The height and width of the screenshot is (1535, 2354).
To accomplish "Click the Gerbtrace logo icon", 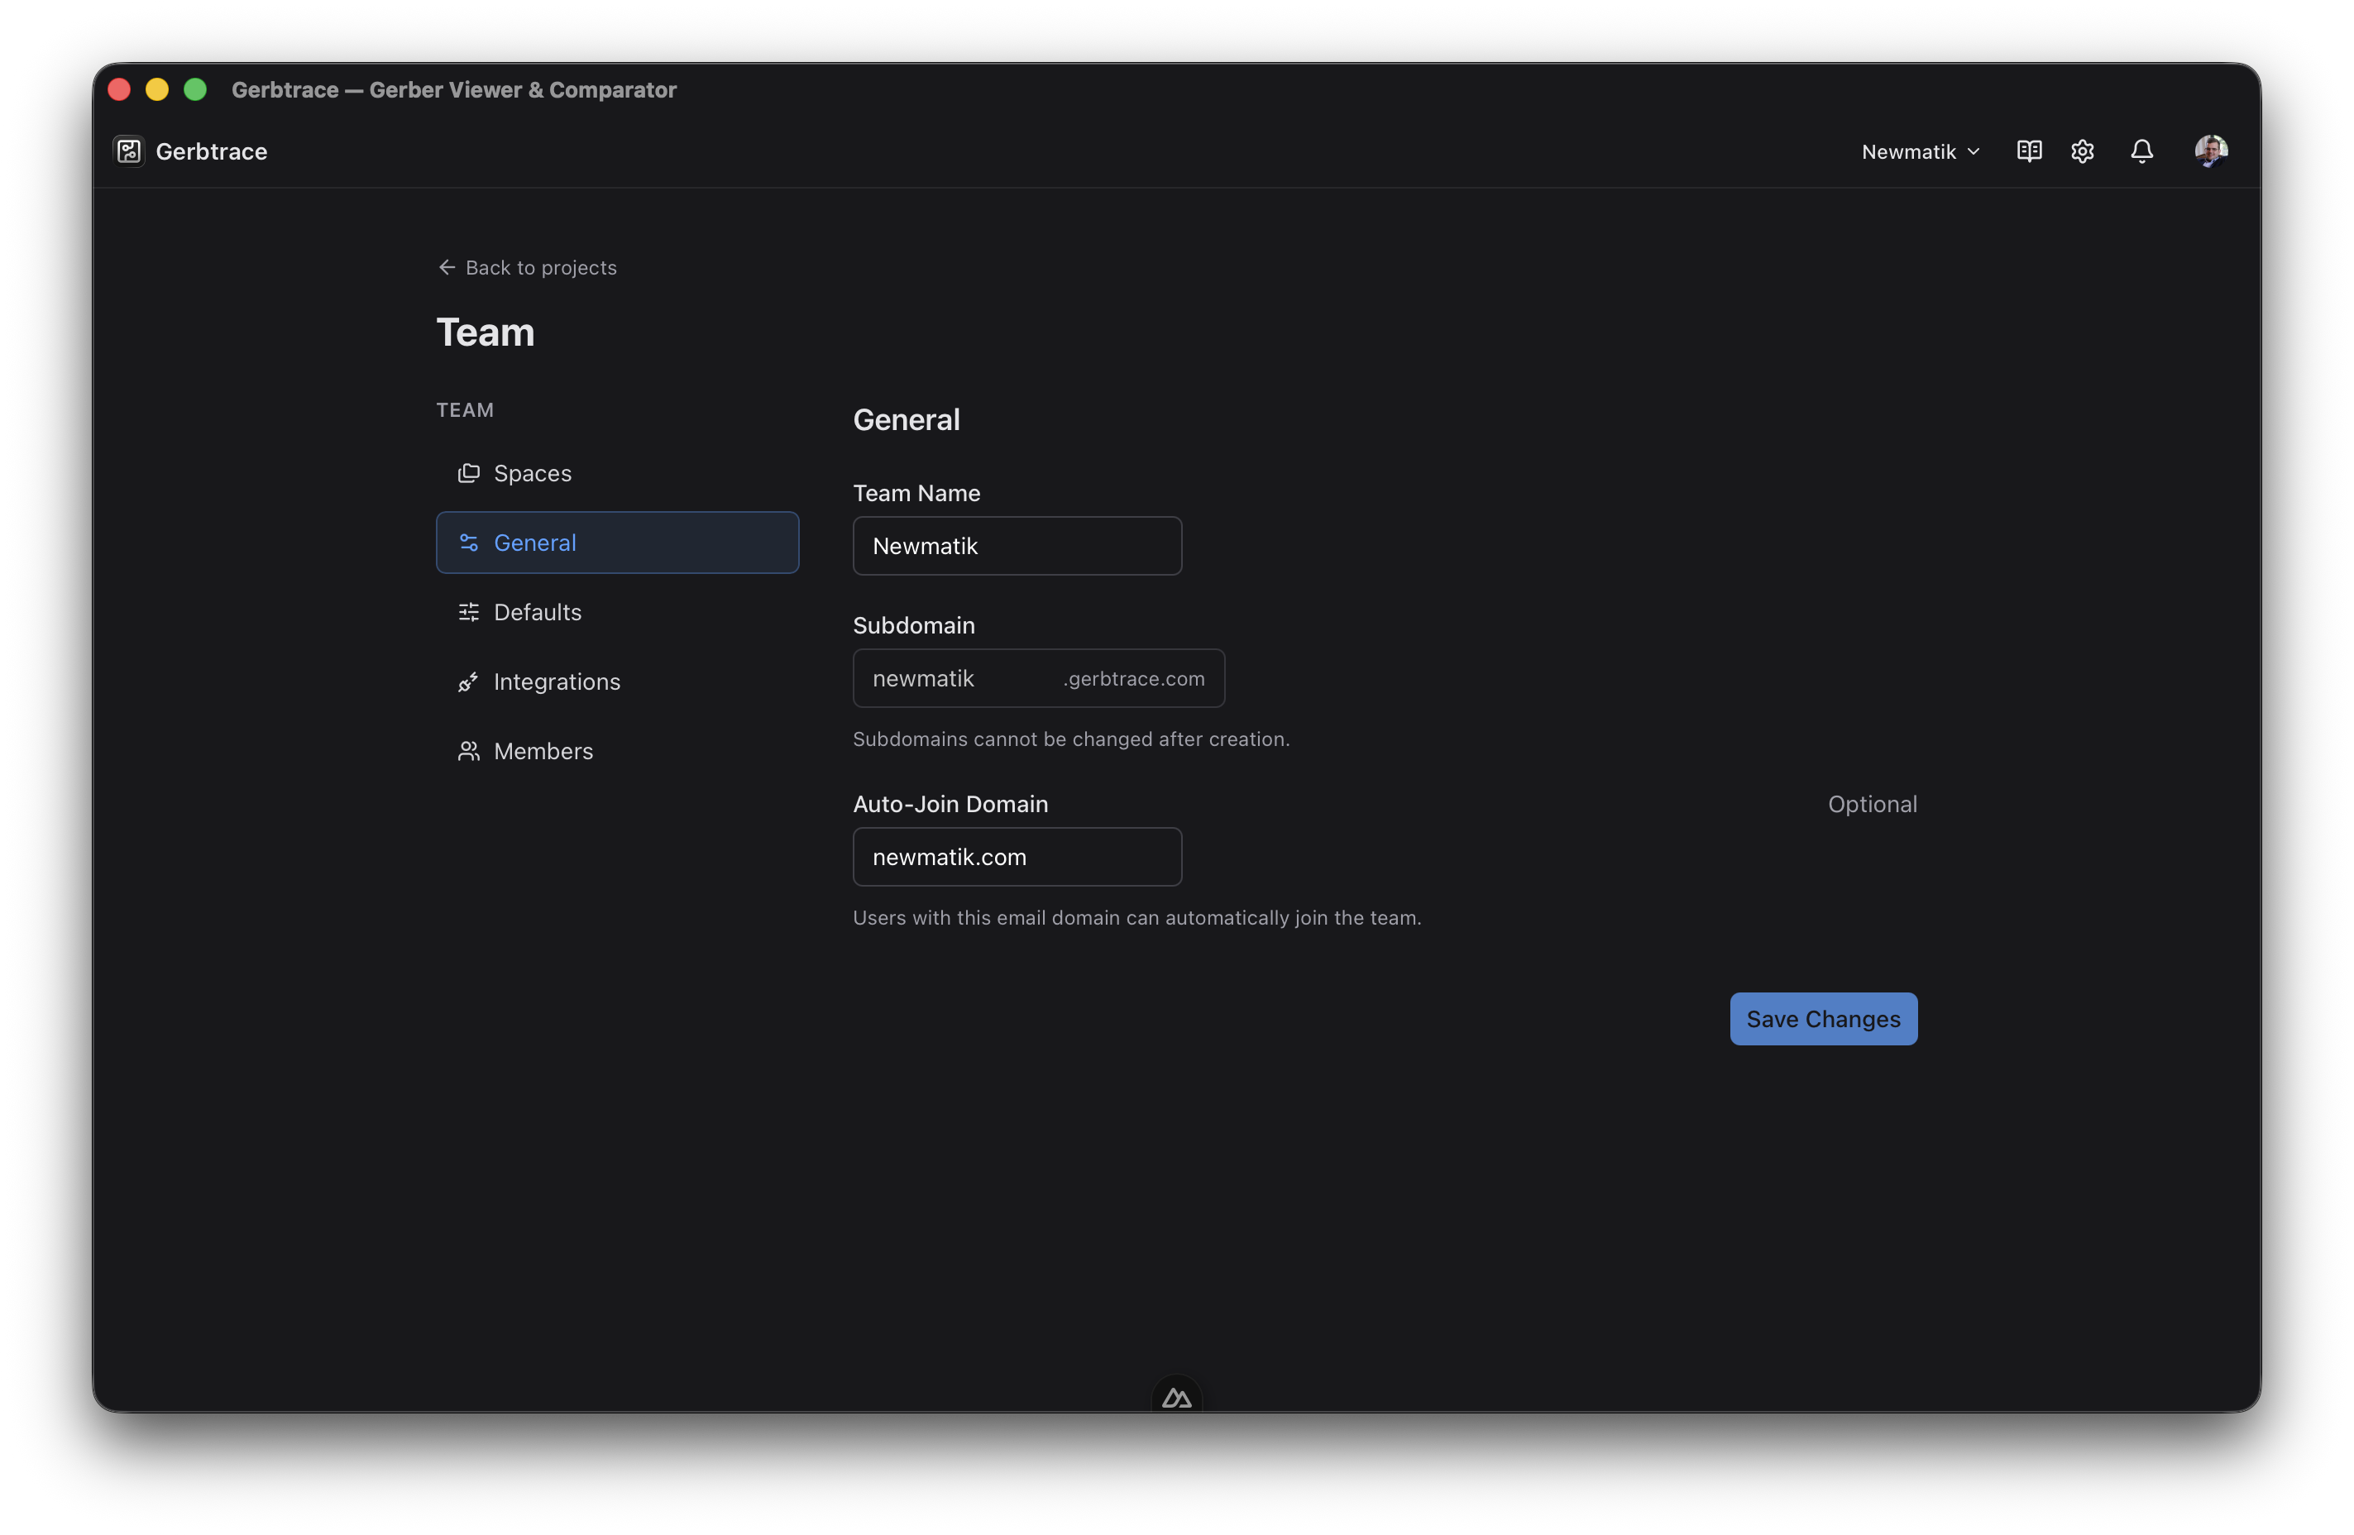I will [x=128, y=151].
